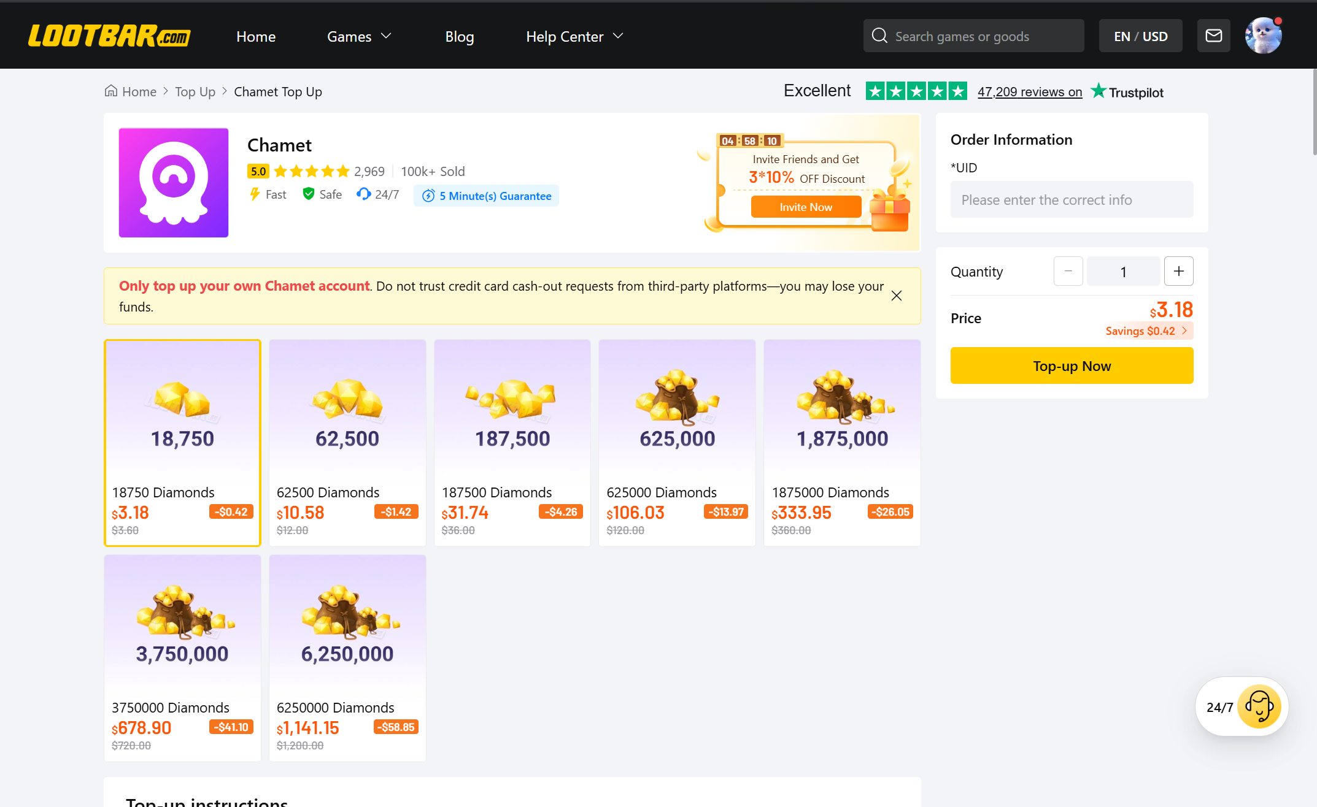The width and height of the screenshot is (1317, 807).
Task: Click the quantity number field
Action: pos(1123,271)
